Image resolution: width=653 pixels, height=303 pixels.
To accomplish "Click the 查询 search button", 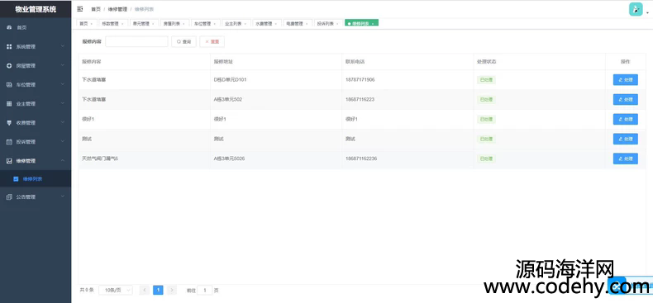I will [184, 41].
